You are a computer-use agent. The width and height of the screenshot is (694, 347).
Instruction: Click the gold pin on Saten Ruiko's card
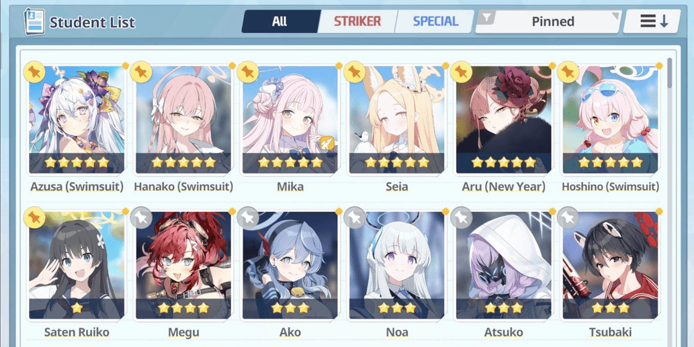coord(34,217)
